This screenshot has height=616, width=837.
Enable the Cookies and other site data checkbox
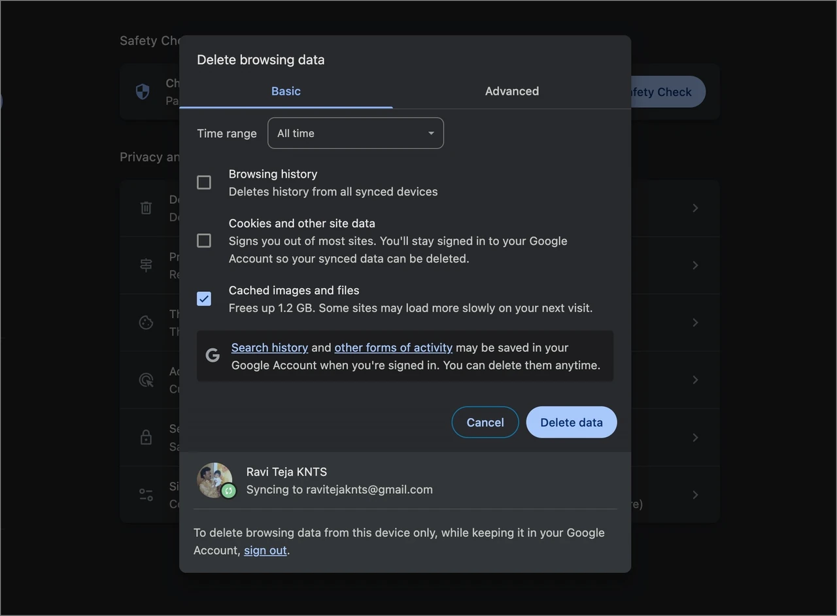click(204, 240)
